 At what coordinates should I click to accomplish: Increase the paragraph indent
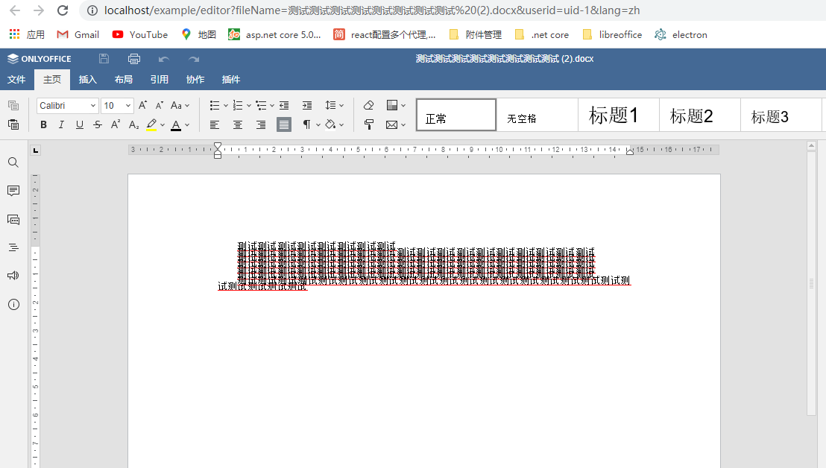pyautogui.click(x=307, y=105)
